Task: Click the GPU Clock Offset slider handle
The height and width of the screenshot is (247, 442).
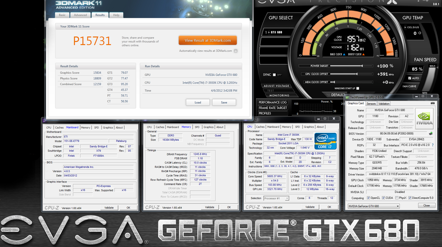Action: coord(357,74)
